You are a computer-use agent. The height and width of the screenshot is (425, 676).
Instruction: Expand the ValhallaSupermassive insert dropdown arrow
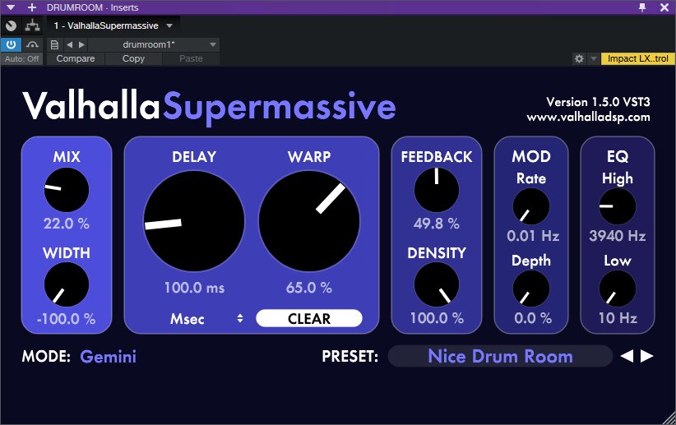(169, 25)
